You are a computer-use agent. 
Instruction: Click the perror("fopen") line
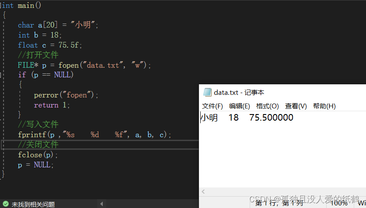[x=66, y=95]
